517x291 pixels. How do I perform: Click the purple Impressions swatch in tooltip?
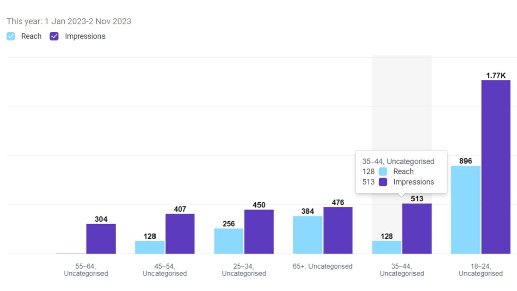click(383, 182)
